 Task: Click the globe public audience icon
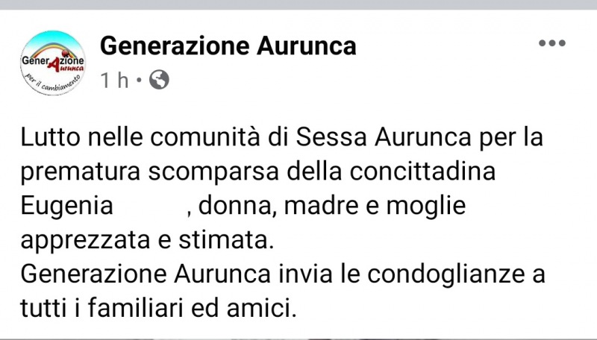pos(159,80)
